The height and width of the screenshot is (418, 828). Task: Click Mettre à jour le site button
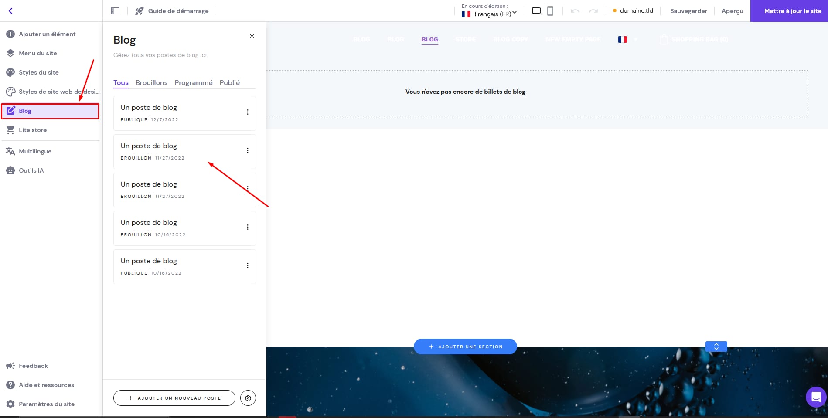click(x=789, y=11)
